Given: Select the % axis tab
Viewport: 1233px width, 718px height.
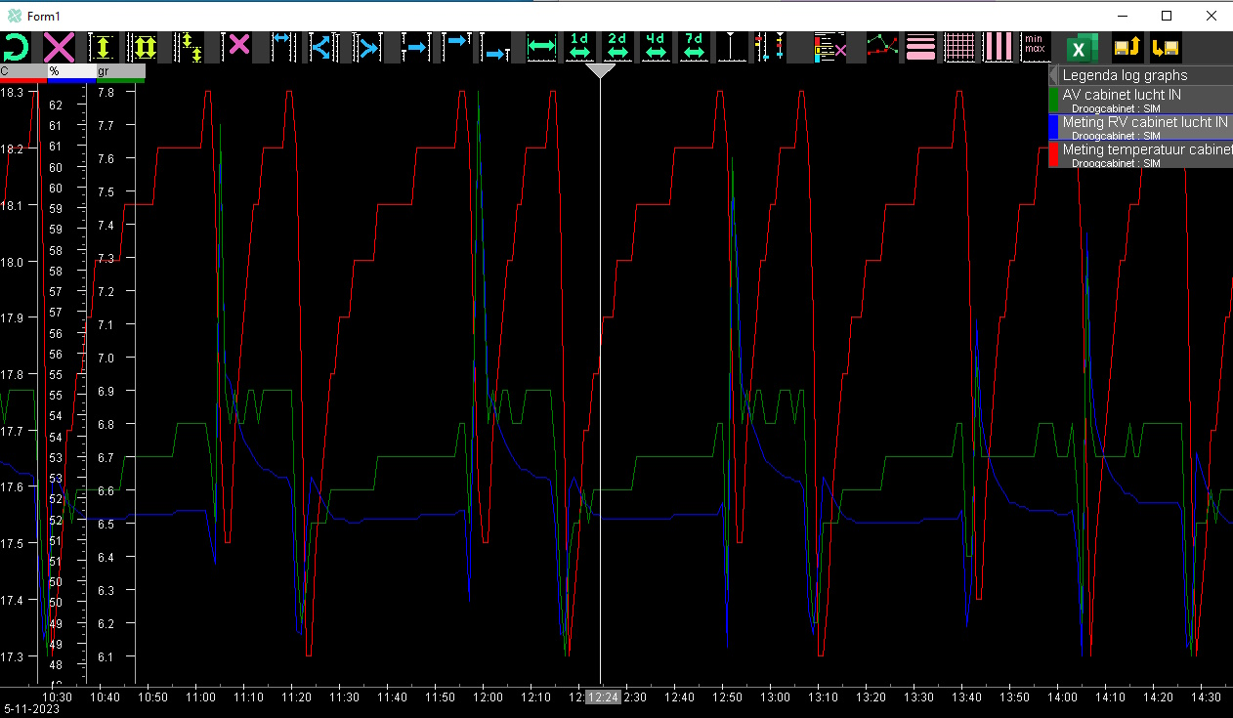Looking at the screenshot, I should 70,71.
